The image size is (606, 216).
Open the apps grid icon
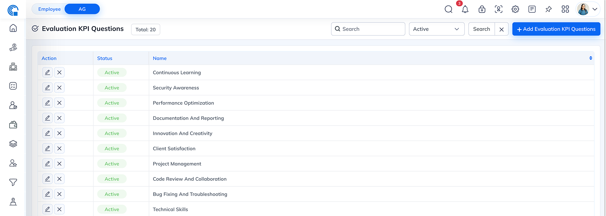(565, 9)
